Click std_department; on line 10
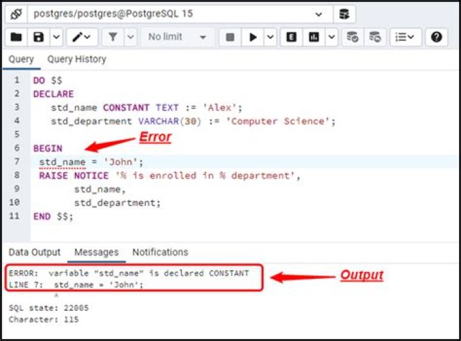 coord(117,203)
